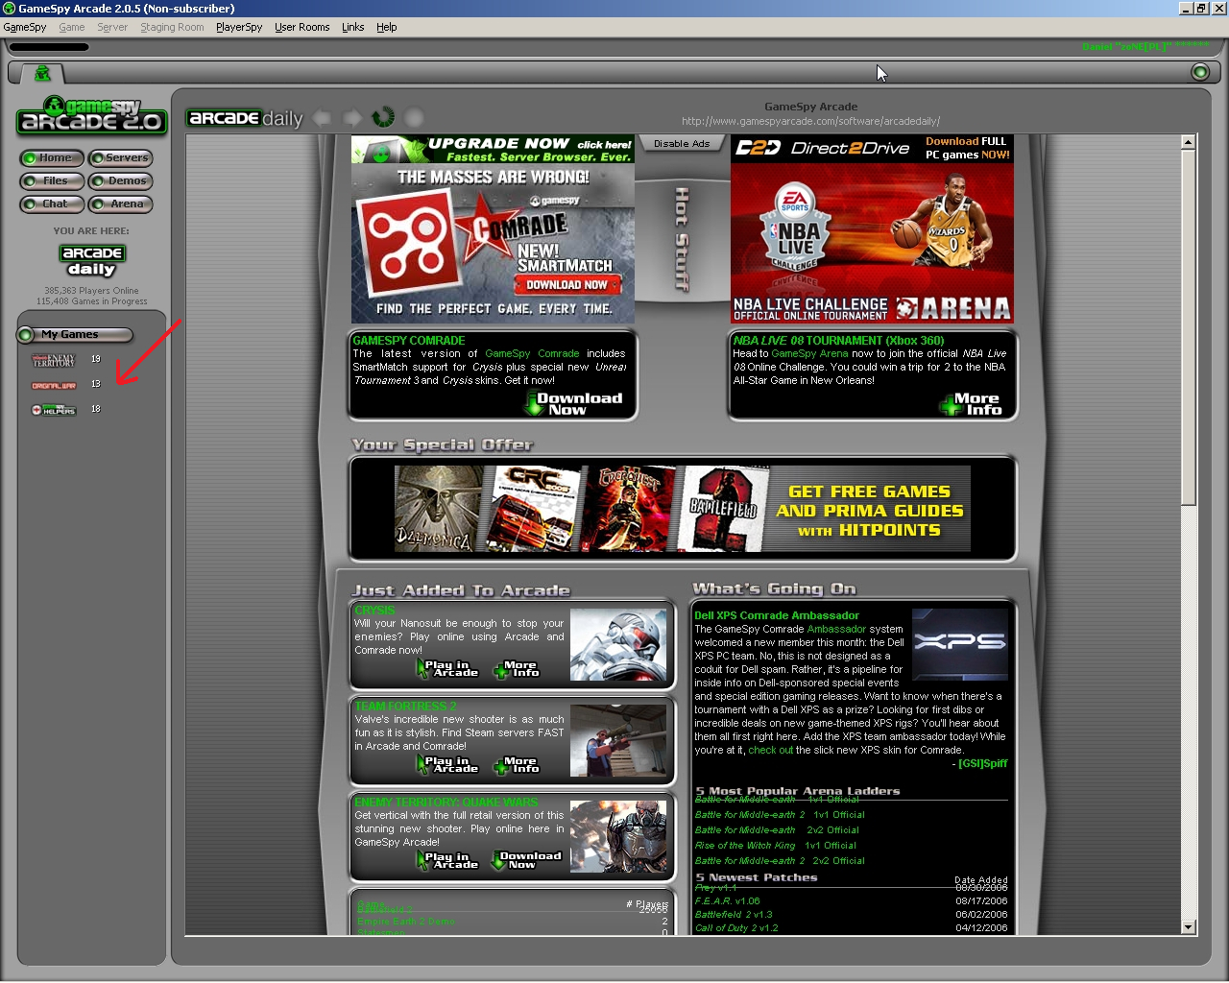
Task: Click the GameSpy Arena text link
Action: coord(809,354)
